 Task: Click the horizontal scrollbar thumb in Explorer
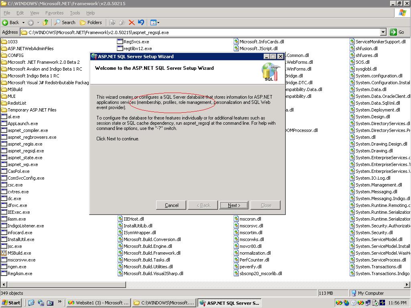click(67, 284)
